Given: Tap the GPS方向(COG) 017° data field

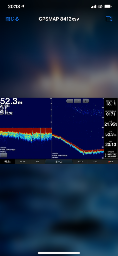Looking at the screenshot, I should (x=111, y=113).
